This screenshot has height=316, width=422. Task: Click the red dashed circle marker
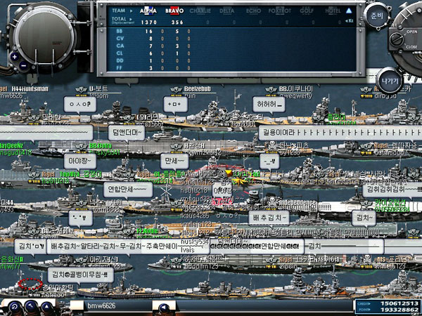[x=30, y=284]
